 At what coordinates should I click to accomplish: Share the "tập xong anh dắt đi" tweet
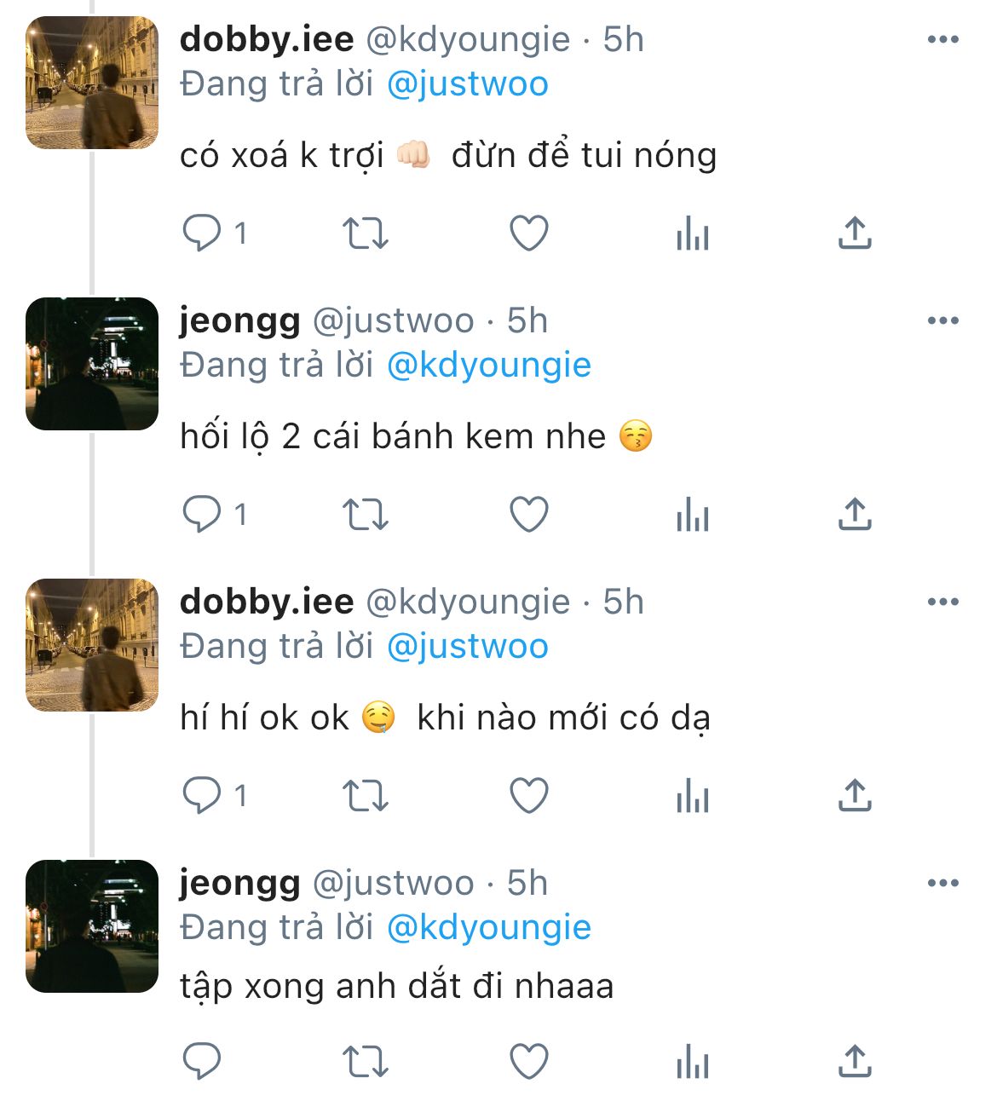(x=854, y=1061)
